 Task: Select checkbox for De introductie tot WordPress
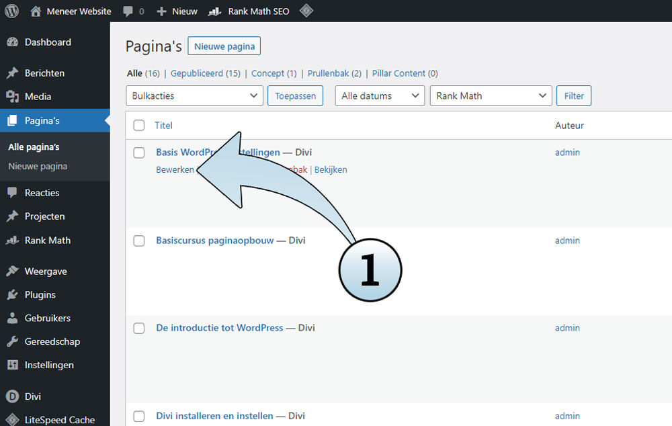pyautogui.click(x=139, y=328)
